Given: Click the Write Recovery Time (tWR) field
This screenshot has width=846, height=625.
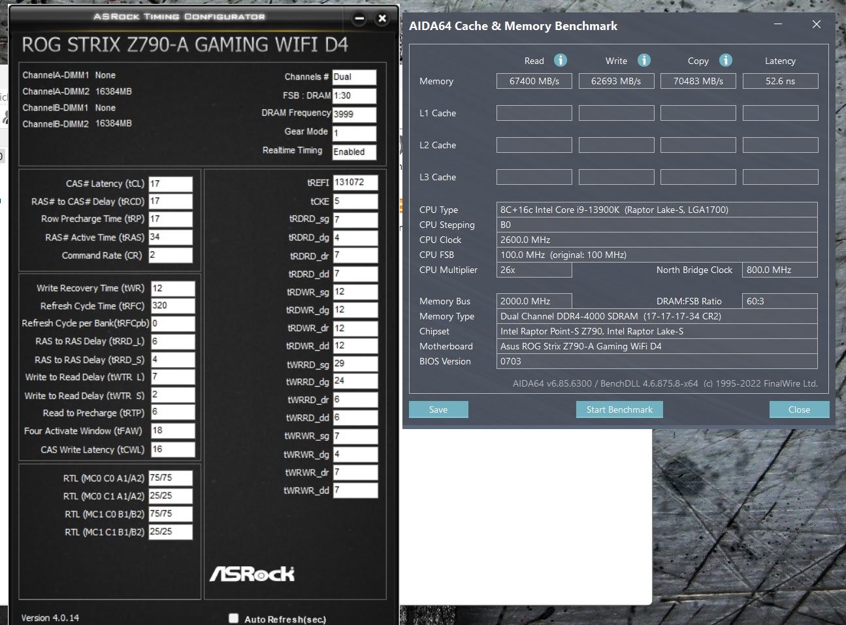Looking at the screenshot, I should coord(172,288).
